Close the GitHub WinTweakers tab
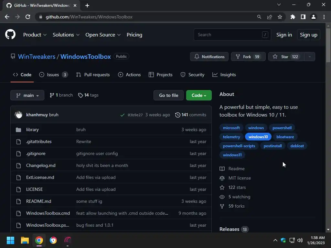This screenshot has width=331, height=248. (x=75, y=5)
